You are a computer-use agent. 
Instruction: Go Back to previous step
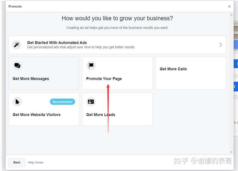pyautogui.click(x=17, y=162)
